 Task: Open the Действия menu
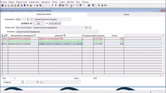(70, 2)
